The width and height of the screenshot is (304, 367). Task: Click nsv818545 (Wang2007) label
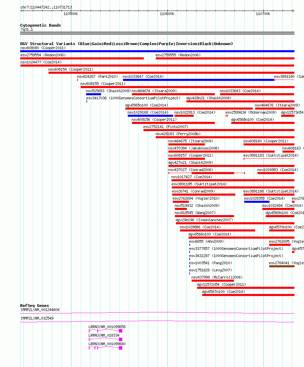coord(195,213)
